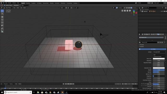Click the Blender icon in the taskbar
This screenshot has height=94, width=167.
[62, 92]
